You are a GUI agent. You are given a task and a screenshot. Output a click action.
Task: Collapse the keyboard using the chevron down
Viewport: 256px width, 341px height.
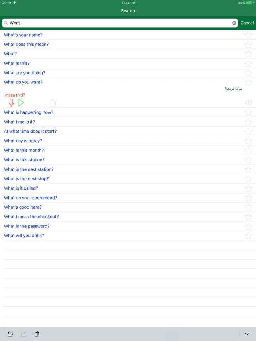(246, 334)
